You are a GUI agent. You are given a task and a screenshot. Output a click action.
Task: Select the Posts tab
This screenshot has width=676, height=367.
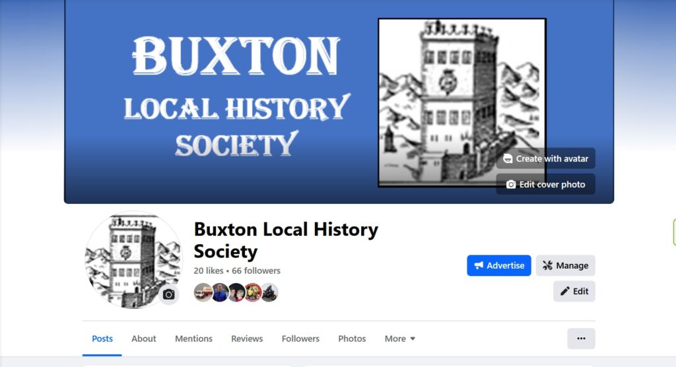point(102,339)
